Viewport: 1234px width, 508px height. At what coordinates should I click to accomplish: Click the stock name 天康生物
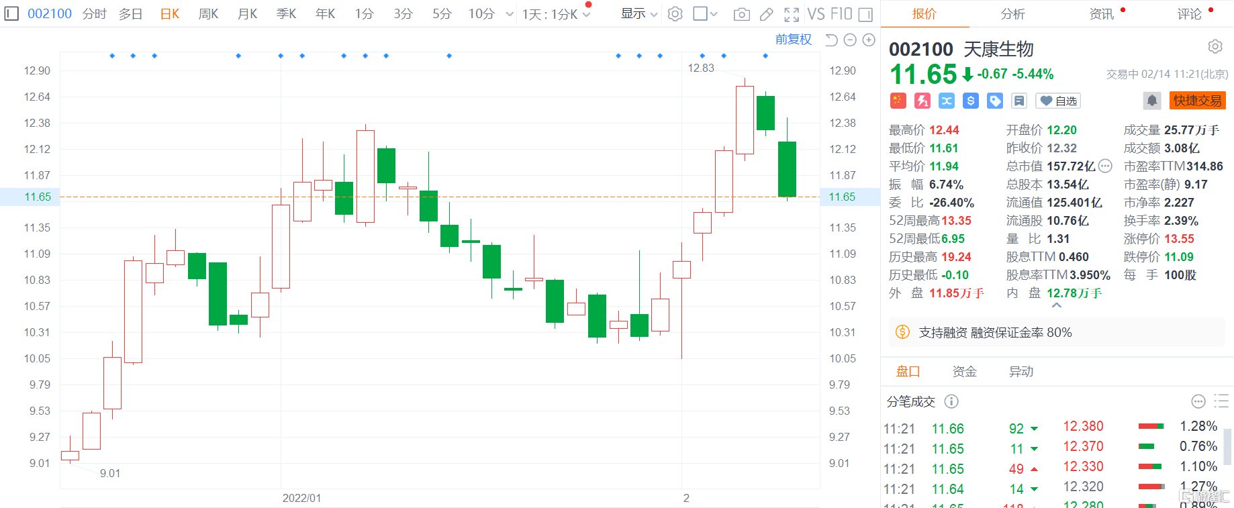coord(998,49)
